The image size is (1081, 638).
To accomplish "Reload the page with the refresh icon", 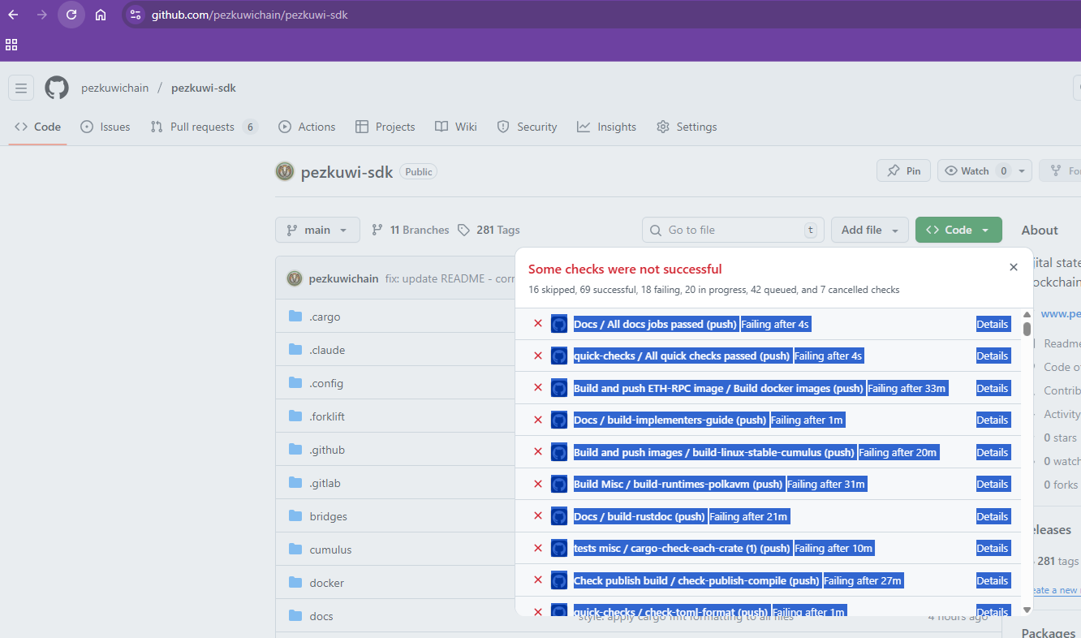I will (x=71, y=15).
